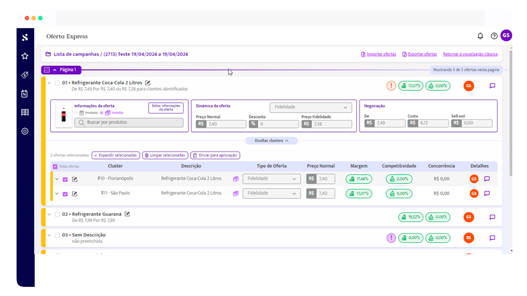
Task: Click the Desconto percent field
Action: (274, 124)
